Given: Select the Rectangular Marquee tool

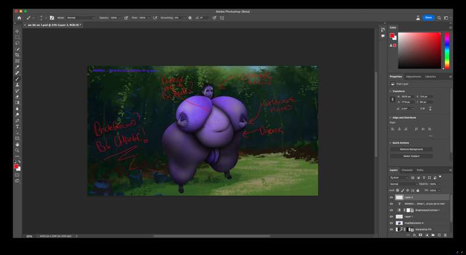Looking at the screenshot, I should point(17,37).
